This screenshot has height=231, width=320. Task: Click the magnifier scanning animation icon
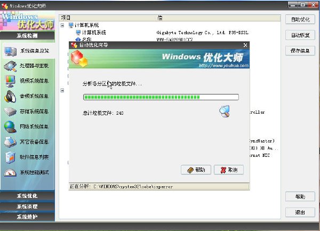click(x=225, y=111)
